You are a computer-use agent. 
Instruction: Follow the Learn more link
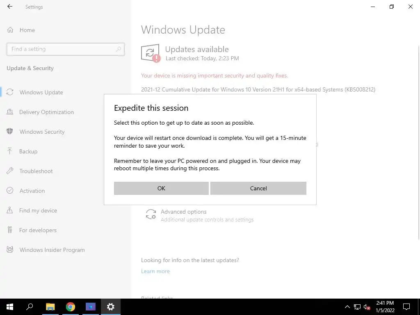pyautogui.click(x=155, y=272)
